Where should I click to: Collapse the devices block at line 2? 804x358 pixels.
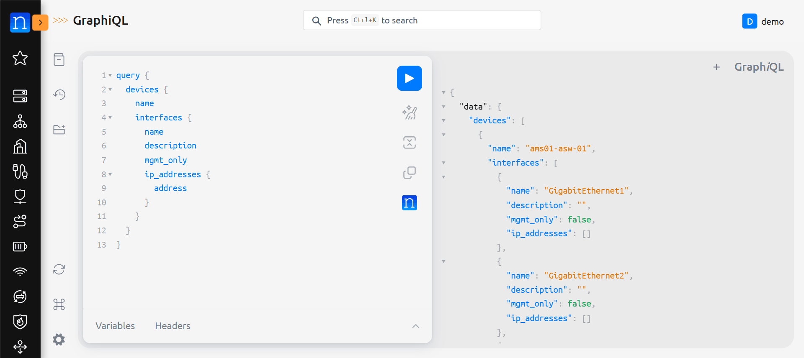pyautogui.click(x=110, y=90)
